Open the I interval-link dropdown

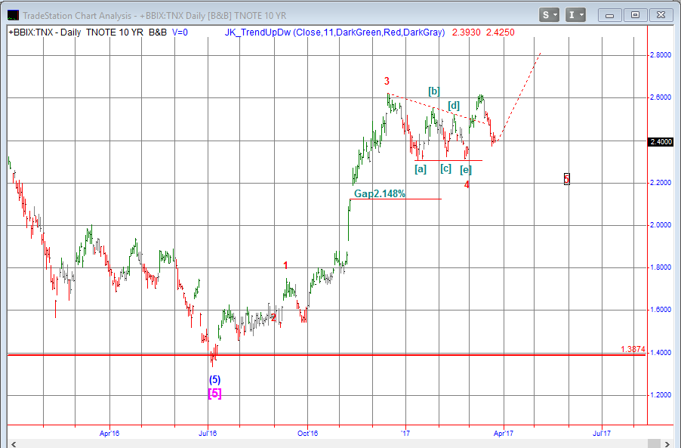576,15
